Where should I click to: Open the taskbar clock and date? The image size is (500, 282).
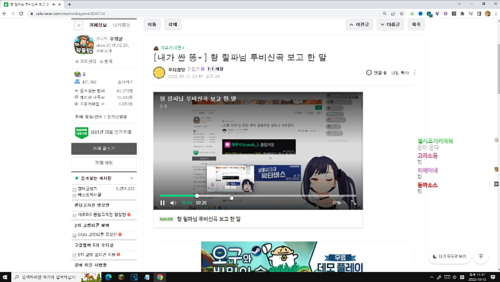click(477, 277)
